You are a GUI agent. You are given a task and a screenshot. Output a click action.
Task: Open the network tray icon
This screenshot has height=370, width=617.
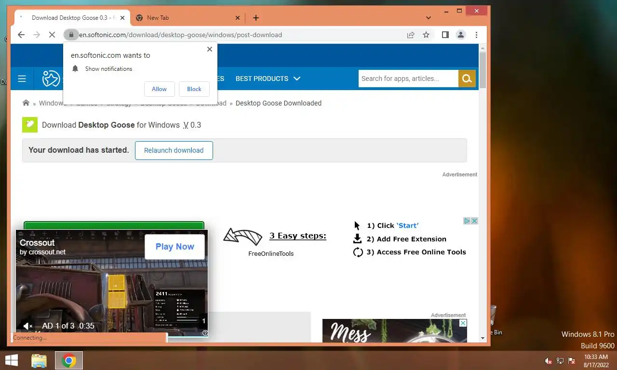click(x=560, y=360)
